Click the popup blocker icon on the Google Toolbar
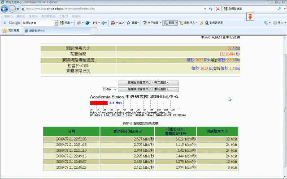 click(113, 23)
